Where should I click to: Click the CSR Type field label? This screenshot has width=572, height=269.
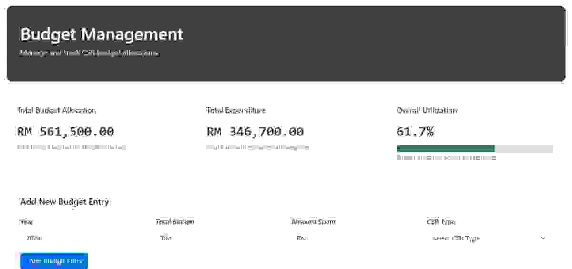(x=441, y=222)
